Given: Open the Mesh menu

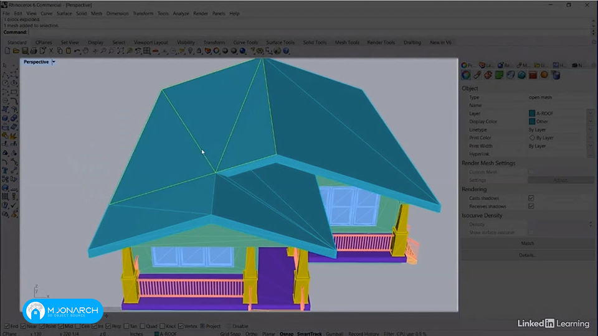Looking at the screenshot, I should [x=97, y=13].
